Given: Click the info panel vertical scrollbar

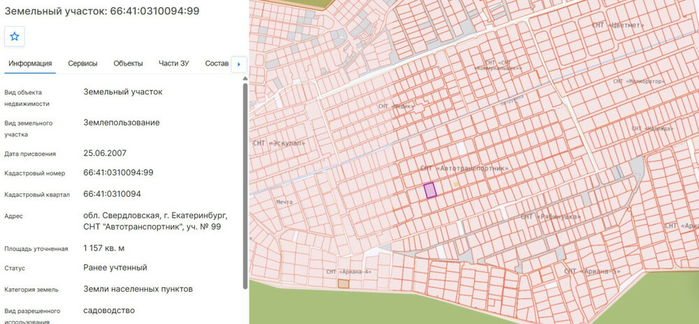Looking at the screenshot, I should point(245,186).
